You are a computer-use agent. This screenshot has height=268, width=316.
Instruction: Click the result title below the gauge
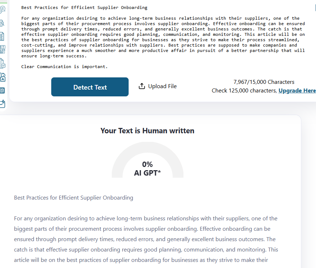(73, 198)
